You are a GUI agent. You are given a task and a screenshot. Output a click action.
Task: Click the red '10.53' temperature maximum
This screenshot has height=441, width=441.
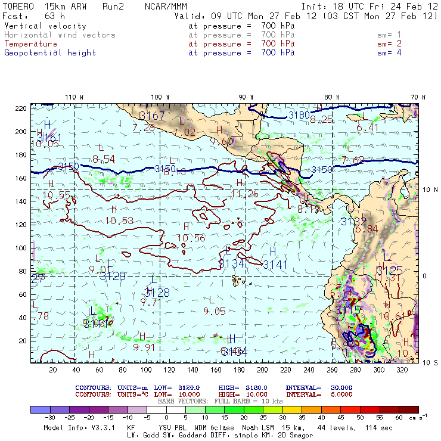click(120, 220)
